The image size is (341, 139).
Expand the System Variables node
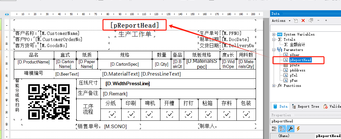coord(274,34)
